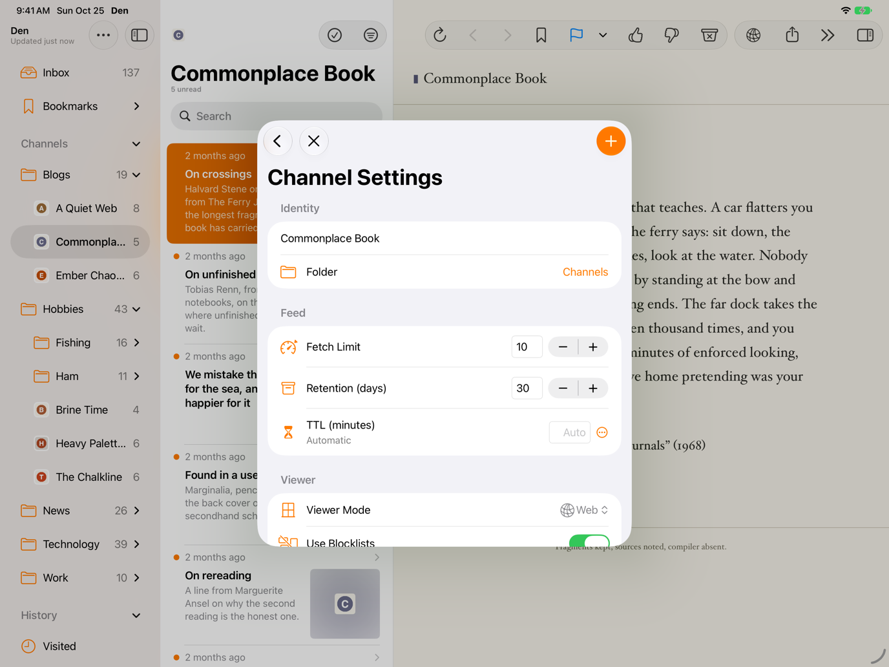Expand the Bookmarks row chevron
The image size is (889, 667).
click(136, 106)
